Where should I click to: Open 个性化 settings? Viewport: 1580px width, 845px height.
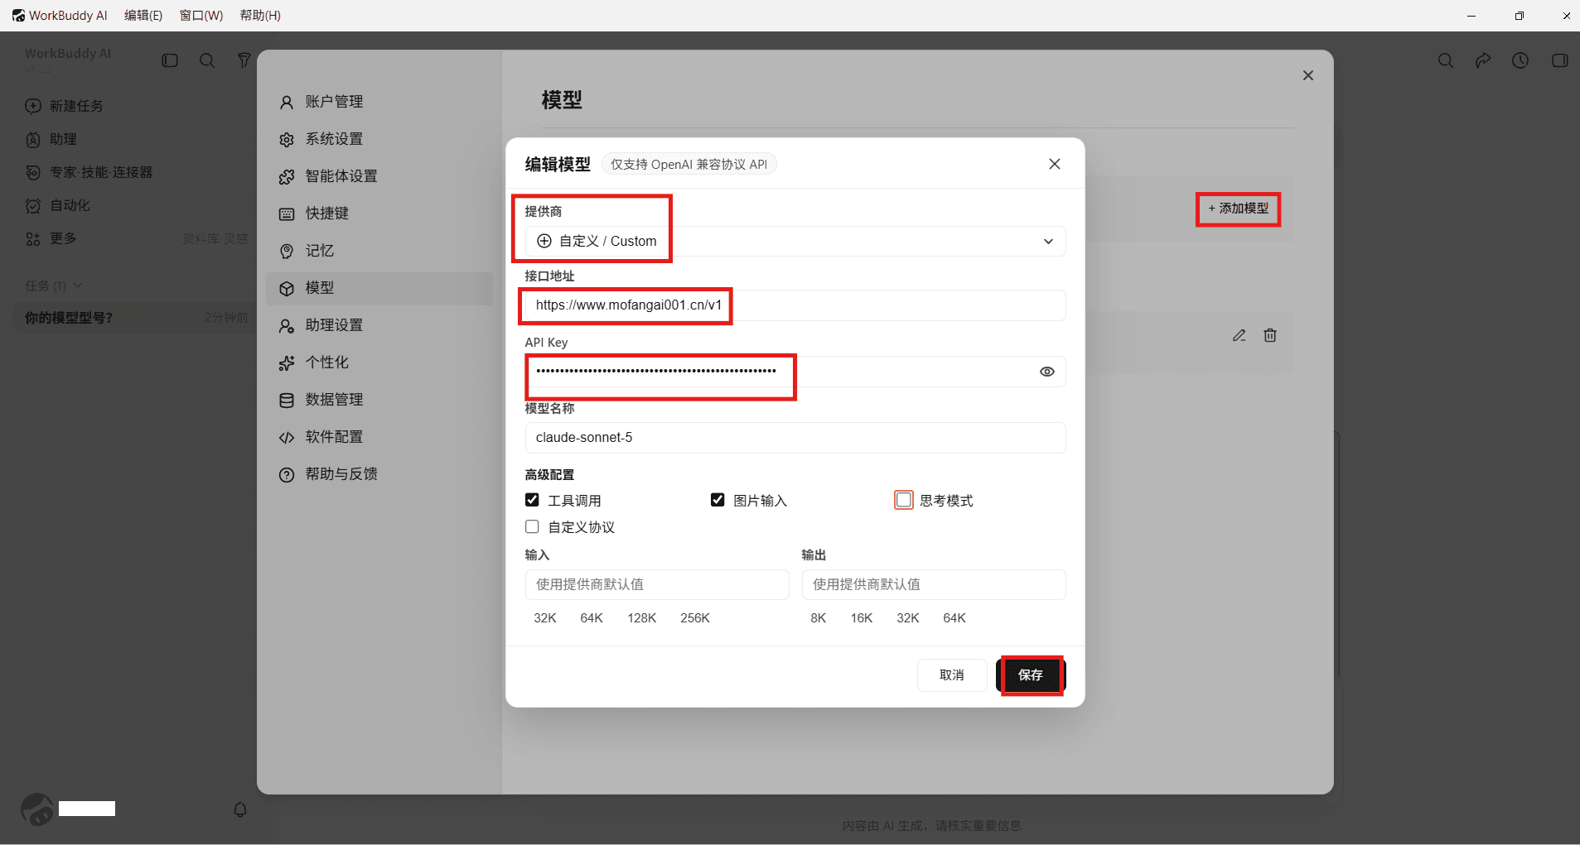coord(379,362)
